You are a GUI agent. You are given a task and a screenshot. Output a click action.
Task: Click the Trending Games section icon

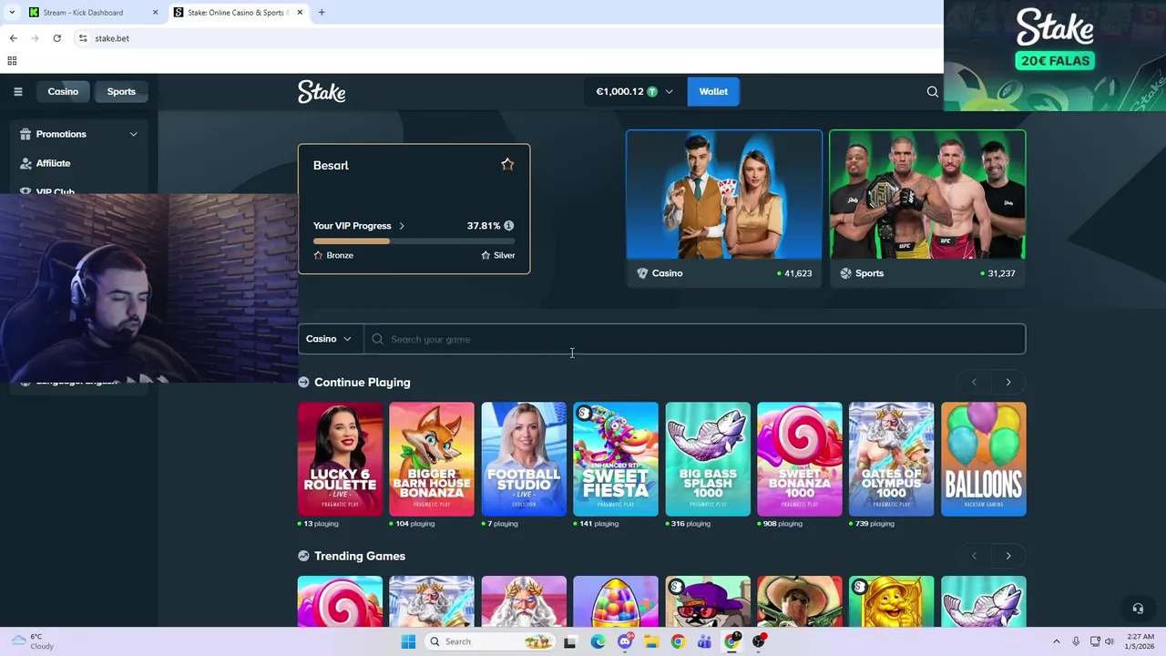303,556
